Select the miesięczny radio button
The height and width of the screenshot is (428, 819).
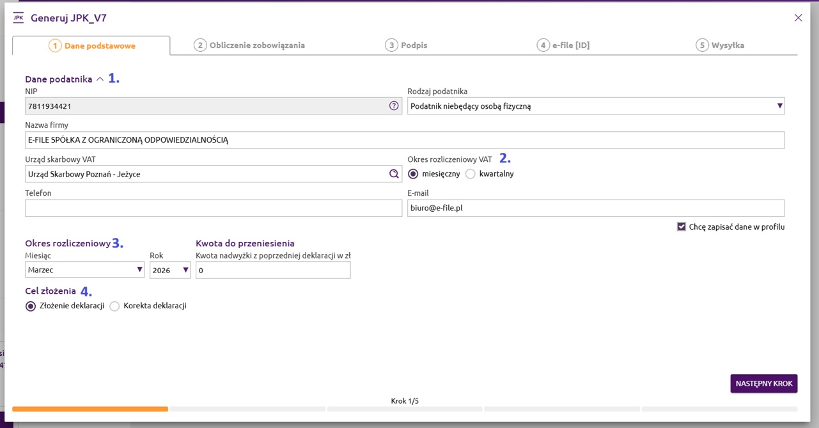pos(413,174)
